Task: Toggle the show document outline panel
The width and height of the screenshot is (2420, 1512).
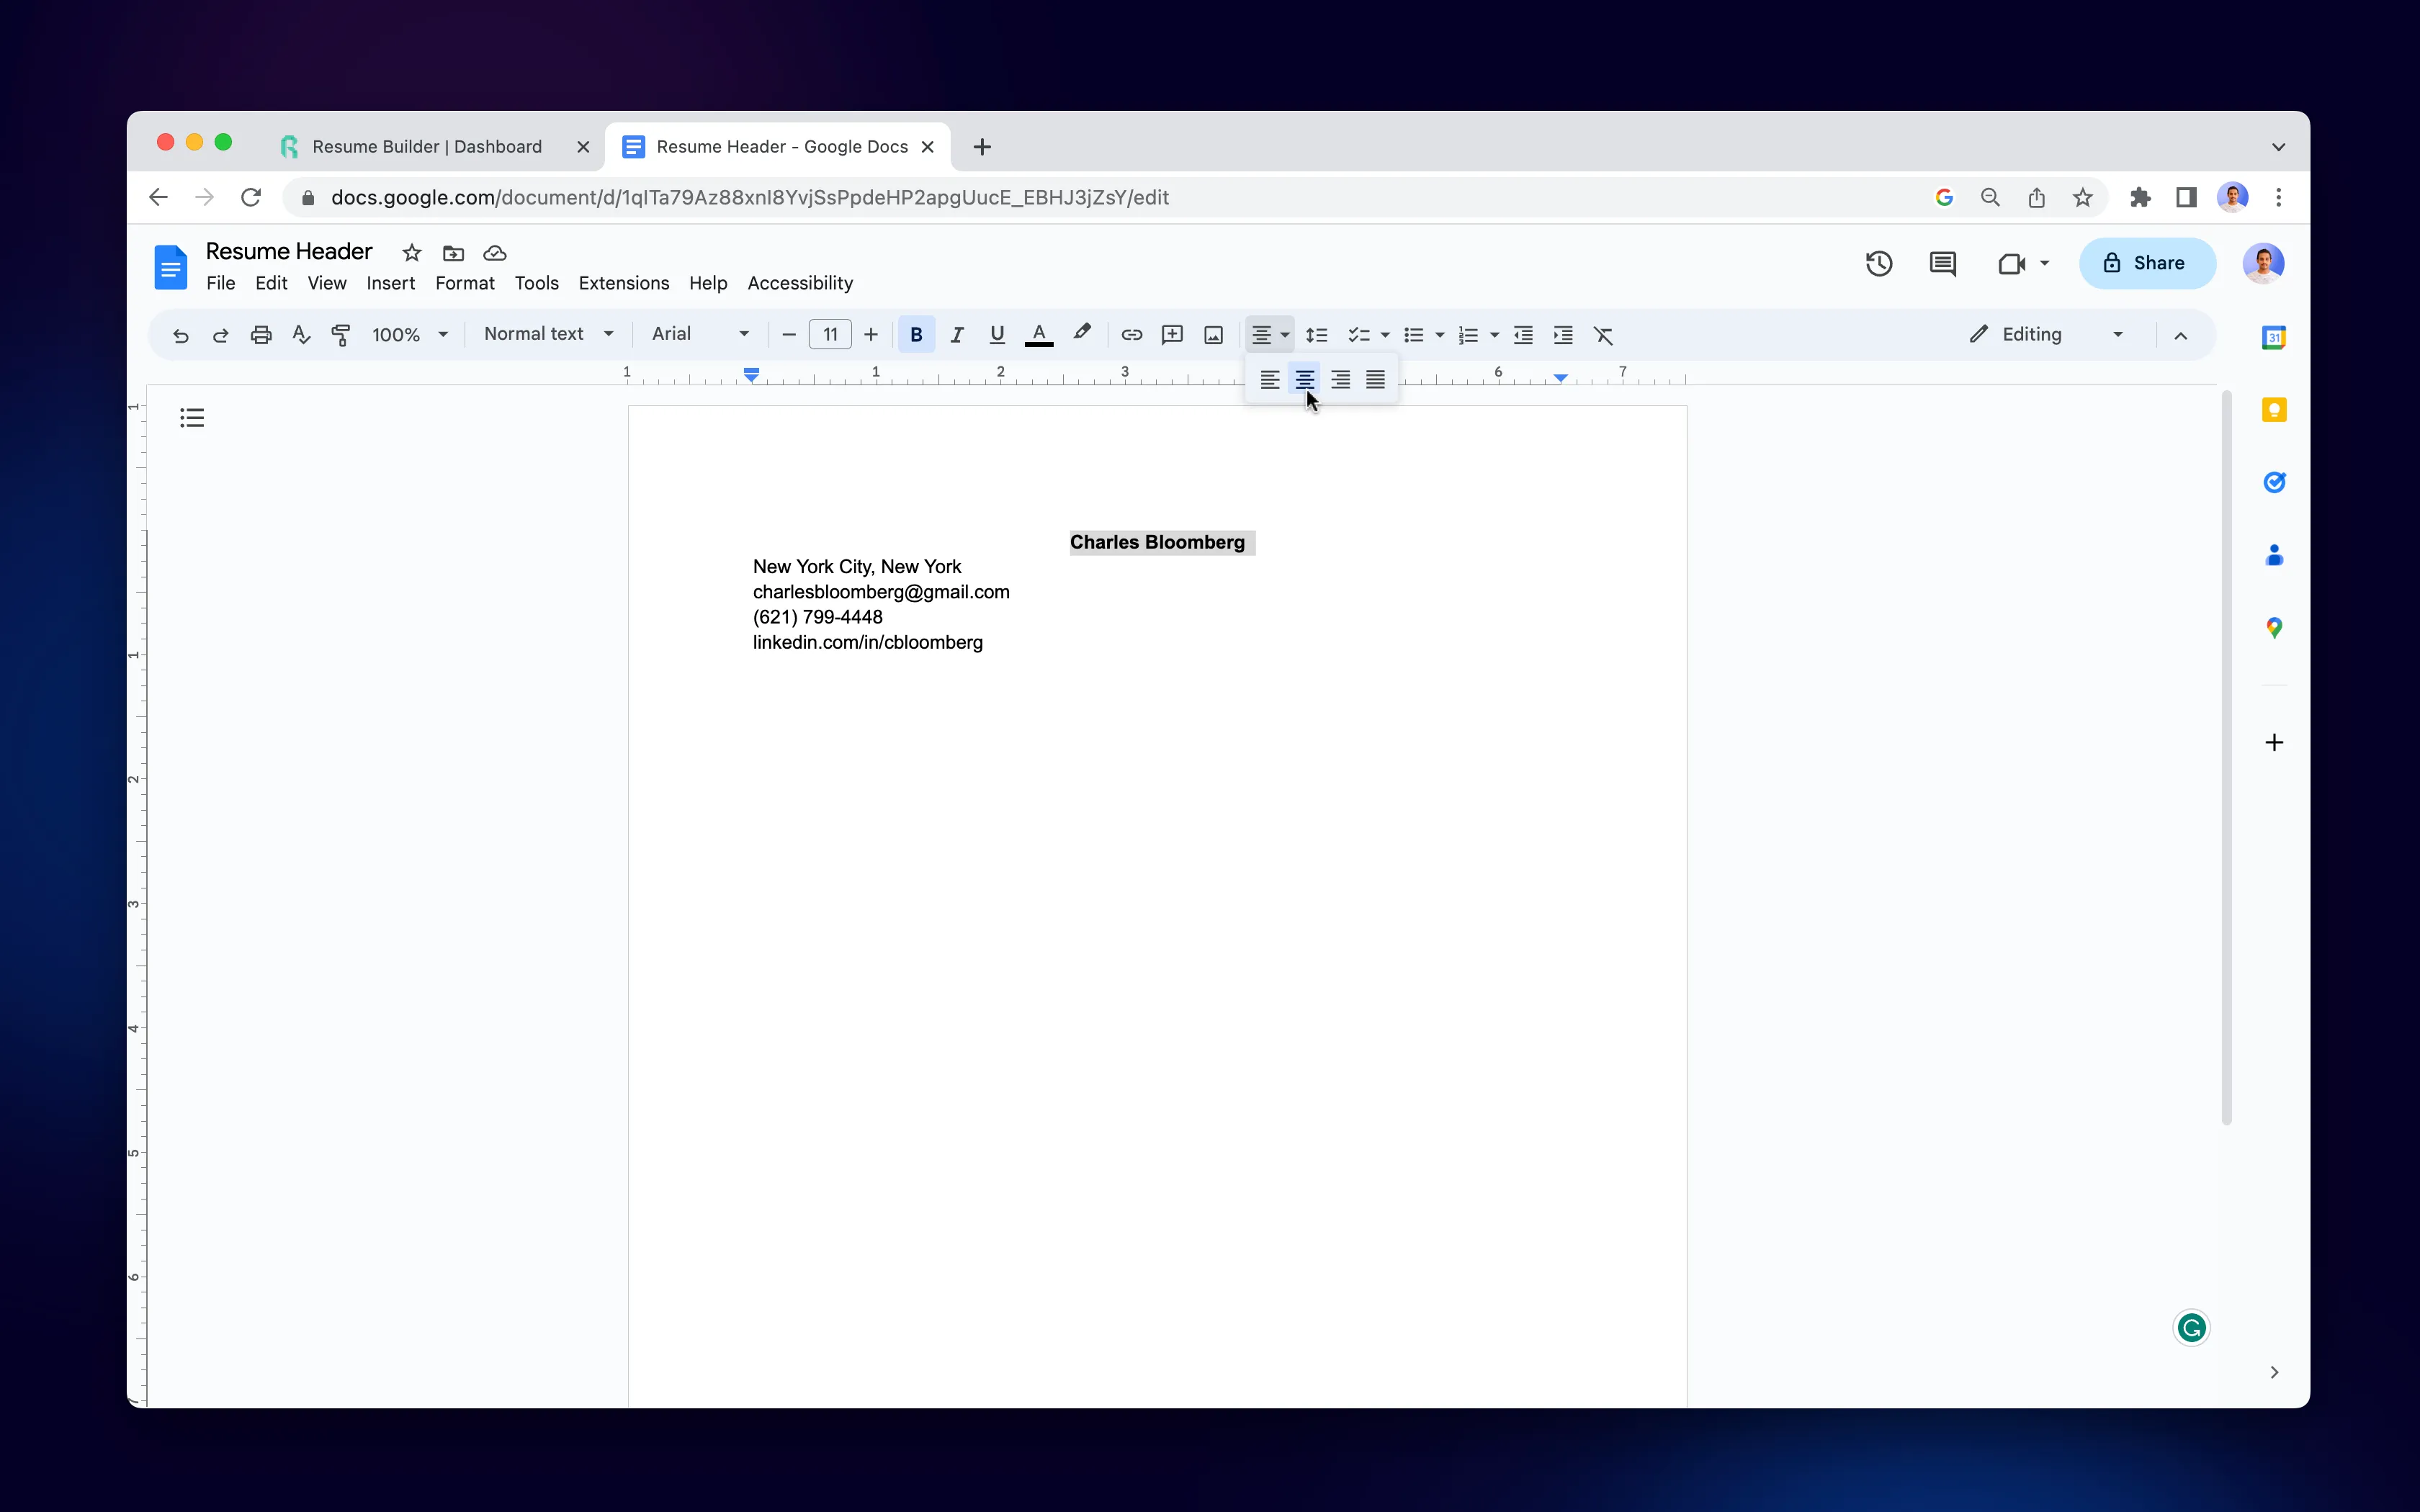Action: [192, 418]
